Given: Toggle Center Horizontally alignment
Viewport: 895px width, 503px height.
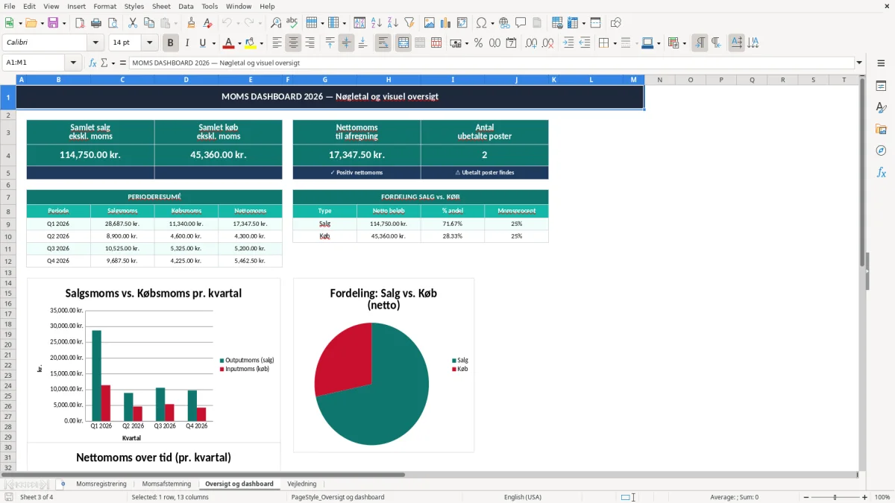Looking at the screenshot, I should [x=293, y=43].
